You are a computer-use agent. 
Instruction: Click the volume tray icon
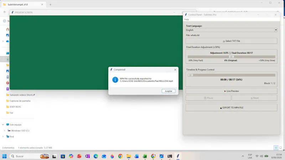(x=261, y=156)
